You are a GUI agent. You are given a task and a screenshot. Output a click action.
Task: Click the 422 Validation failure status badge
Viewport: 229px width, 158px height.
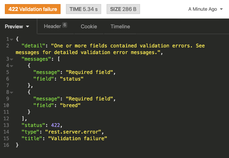click(x=32, y=9)
